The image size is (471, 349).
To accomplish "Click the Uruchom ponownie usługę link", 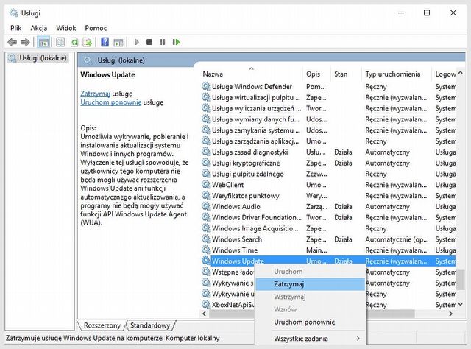I will (111, 102).
